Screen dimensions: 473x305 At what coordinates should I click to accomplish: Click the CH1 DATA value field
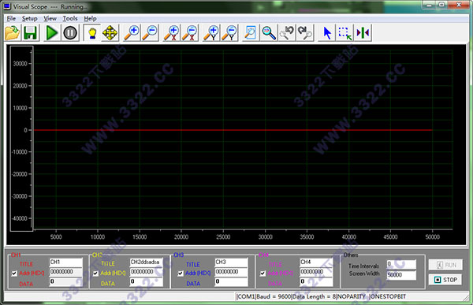click(65, 282)
